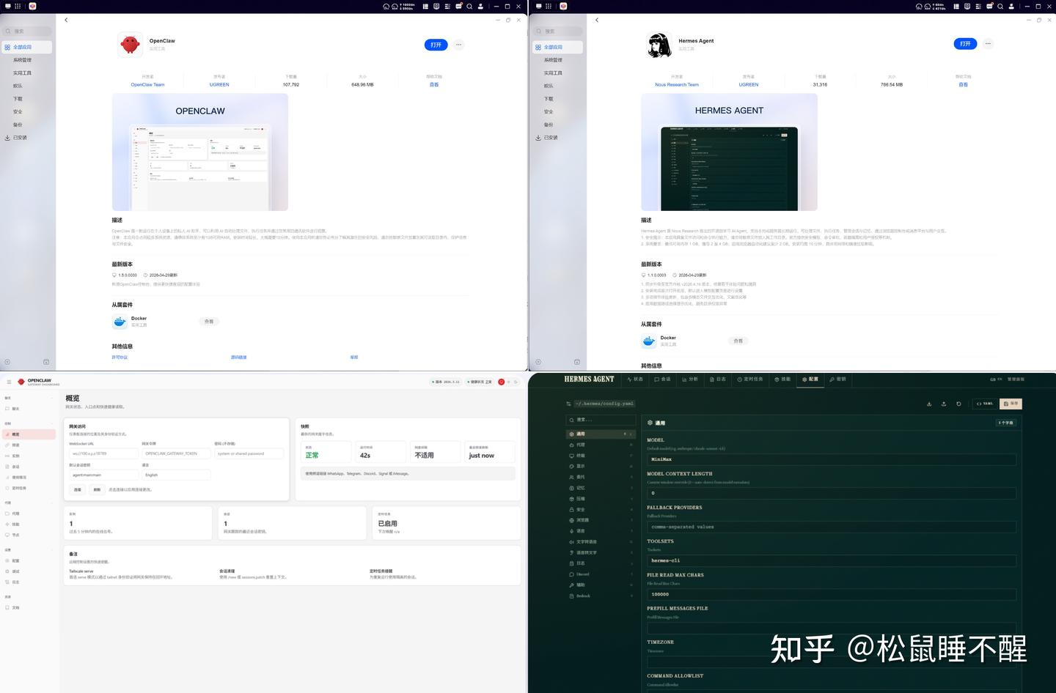The width and height of the screenshot is (1056, 693).
Task: Click the MODEL field containing MiniMax
Action: point(832,459)
